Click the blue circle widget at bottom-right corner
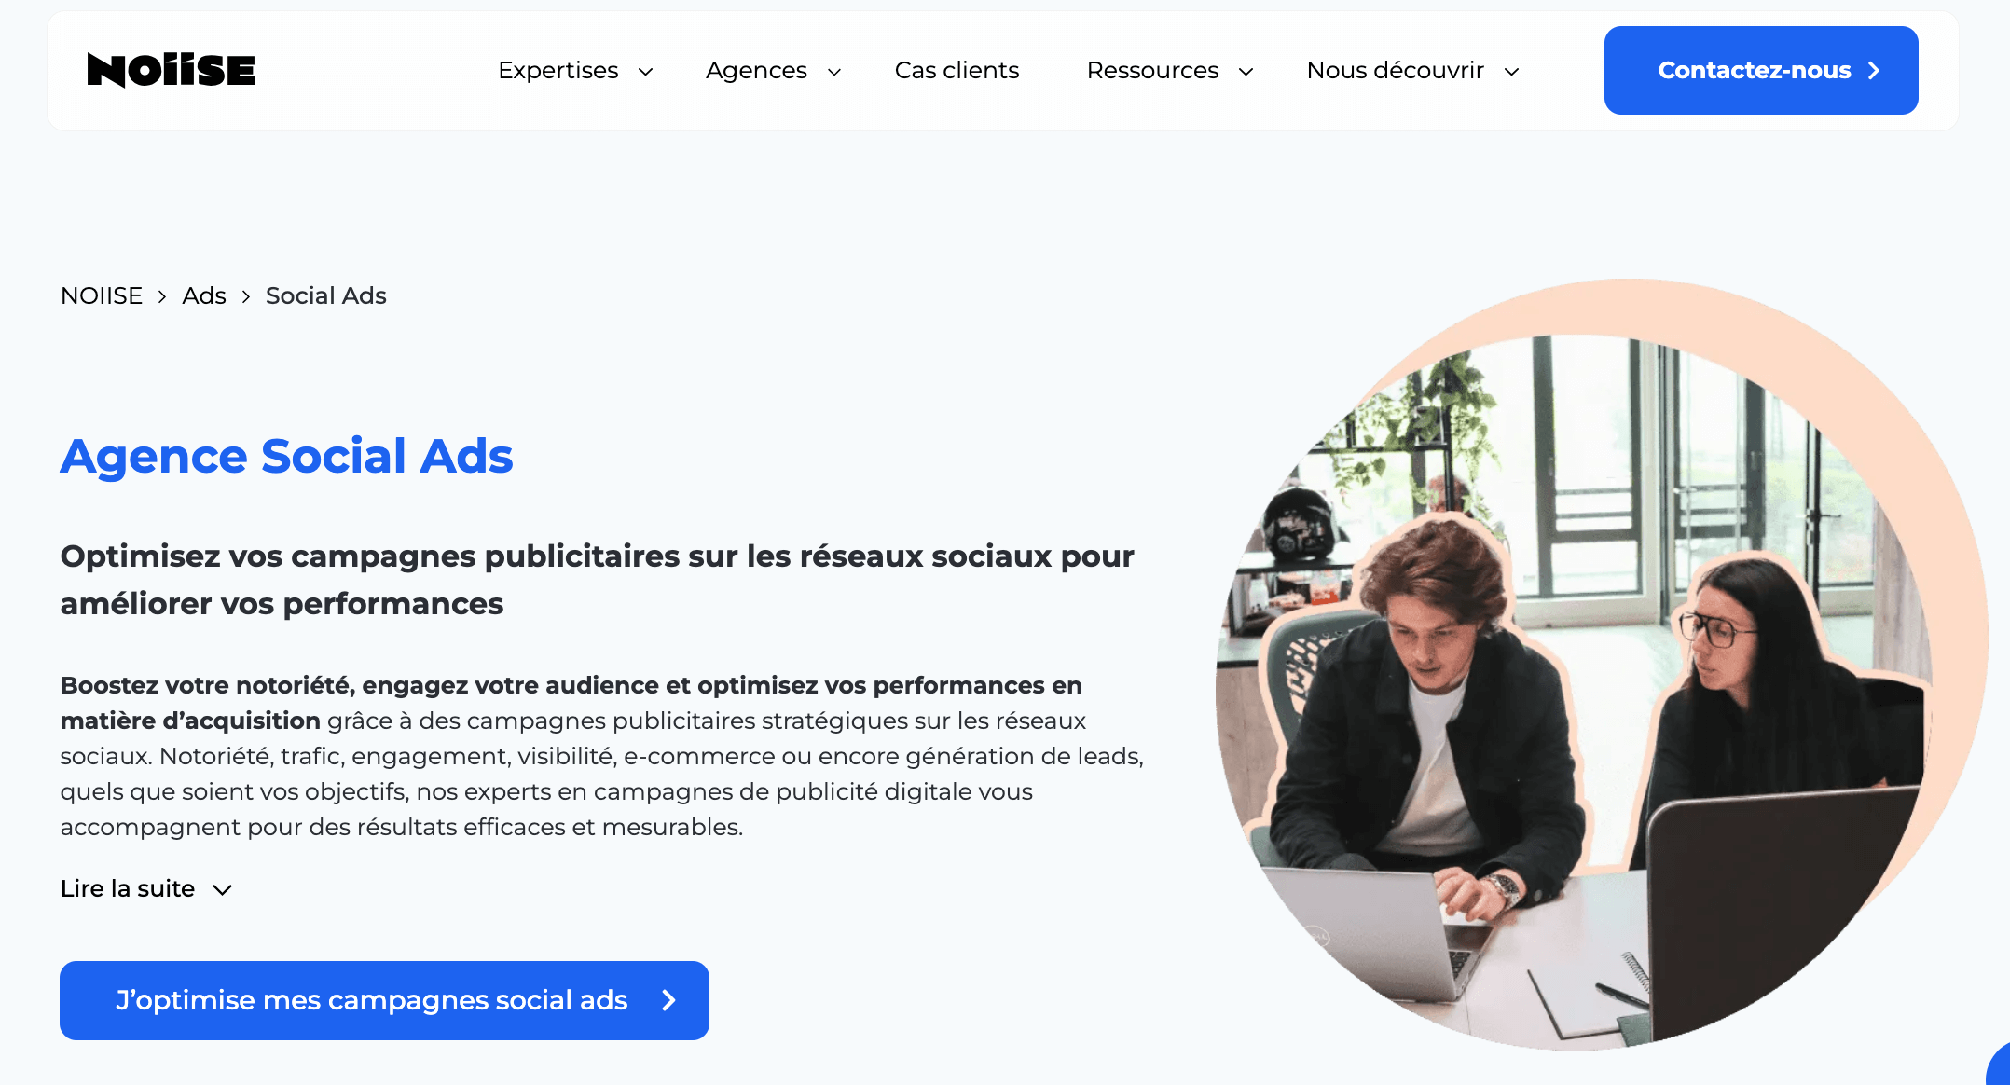This screenshot has height=1085, width=2010. [x=1999, y=1064]
